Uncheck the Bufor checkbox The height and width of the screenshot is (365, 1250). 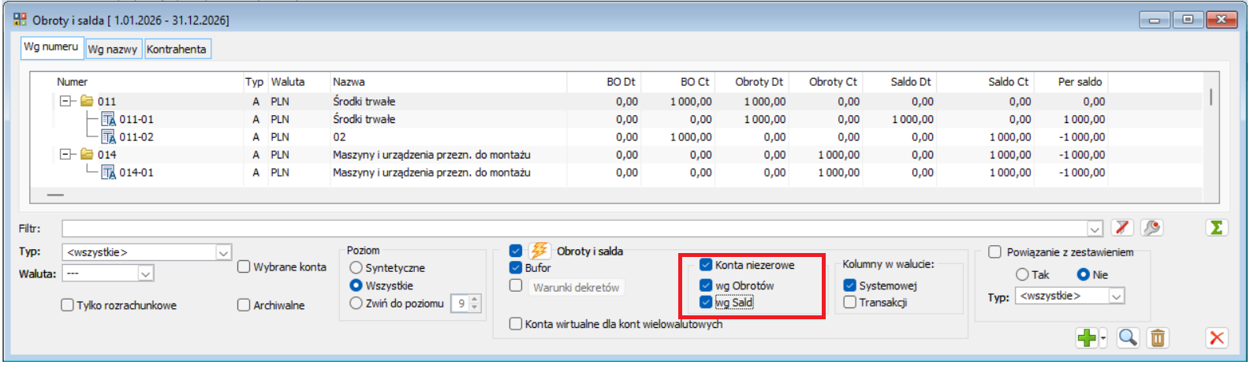click(516, 268)
